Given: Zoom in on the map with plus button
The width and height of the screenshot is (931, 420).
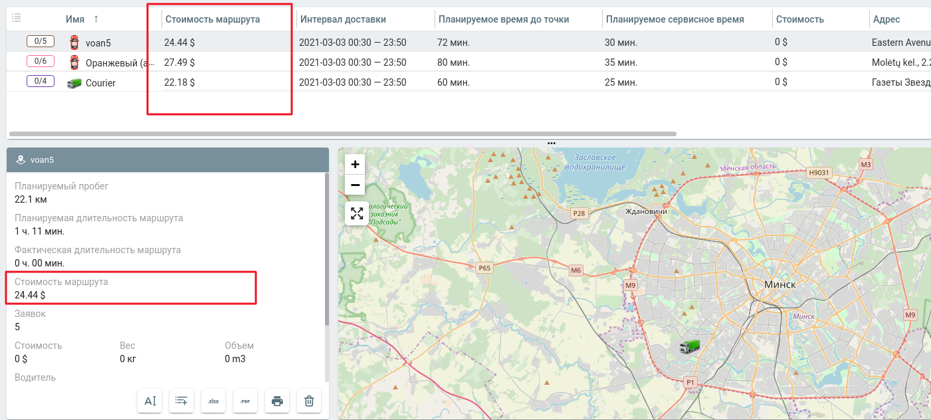Looking at the screenshot, I should tap(356, 163).
